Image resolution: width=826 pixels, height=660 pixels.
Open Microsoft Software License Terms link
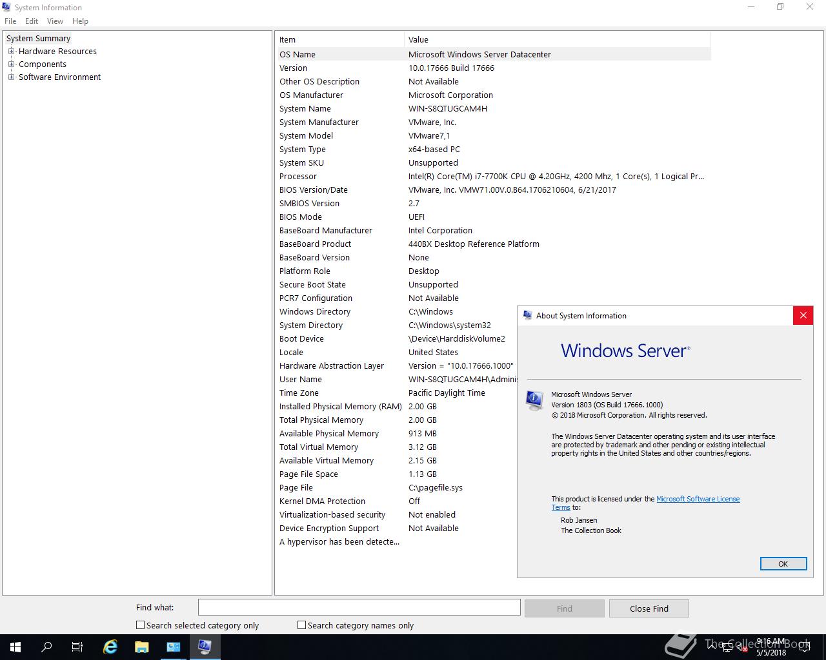click(698, 499)
